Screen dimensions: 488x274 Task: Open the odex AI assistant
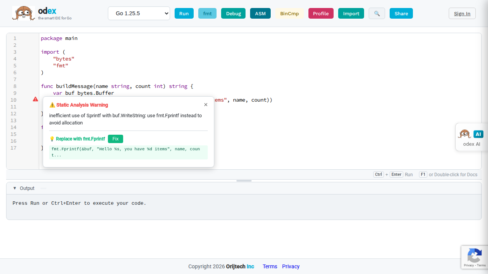472,137
